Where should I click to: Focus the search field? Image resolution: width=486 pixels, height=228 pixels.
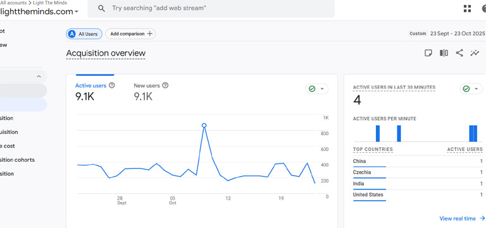211,8
